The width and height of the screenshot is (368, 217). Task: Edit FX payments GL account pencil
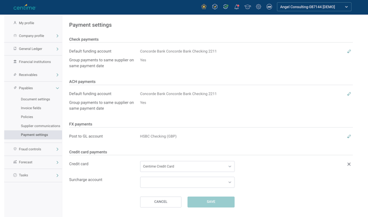(x=349, y=136)
